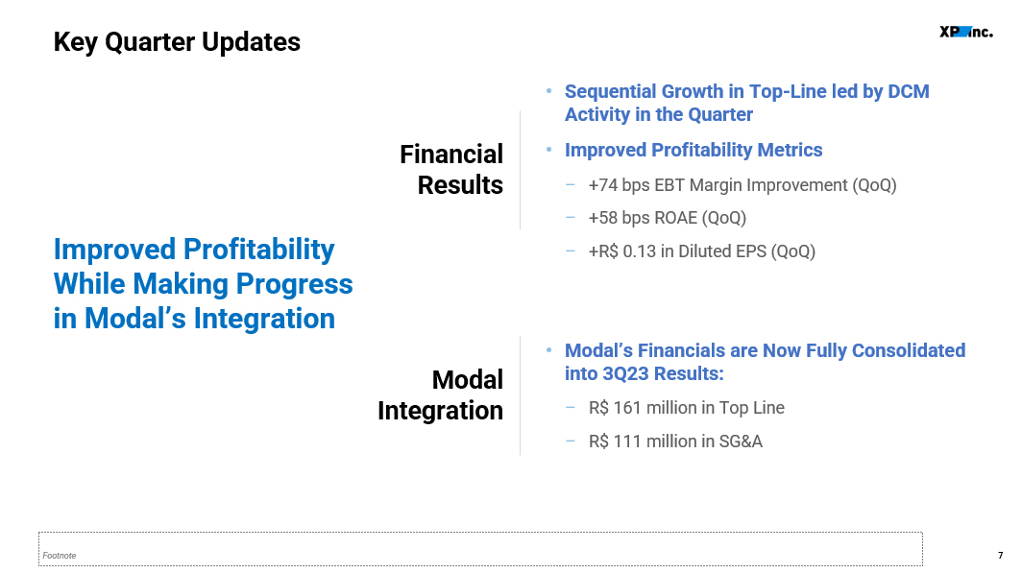This screenshot has width=1022, height=573.
Task: Click Modal's Financials Fully Consolidated bullet
Action: point(766,362)
